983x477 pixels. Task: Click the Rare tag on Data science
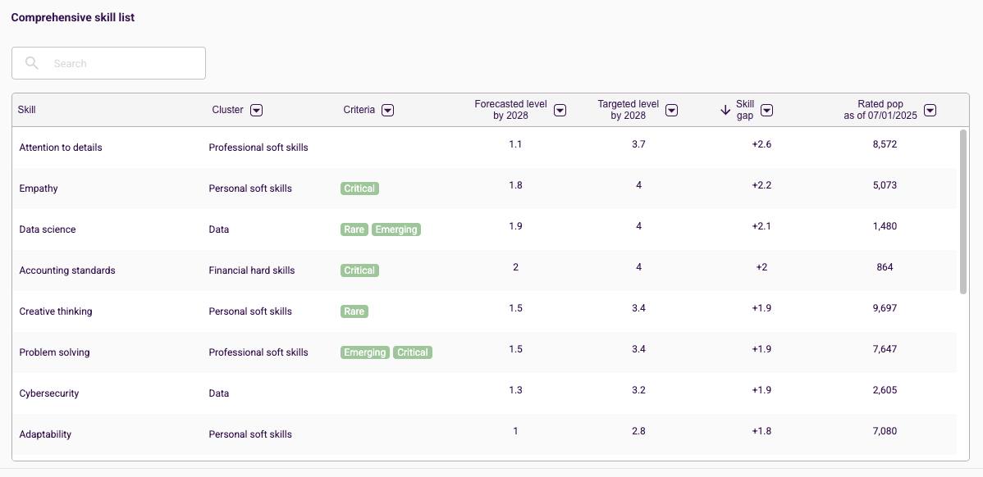pos(354,229)
